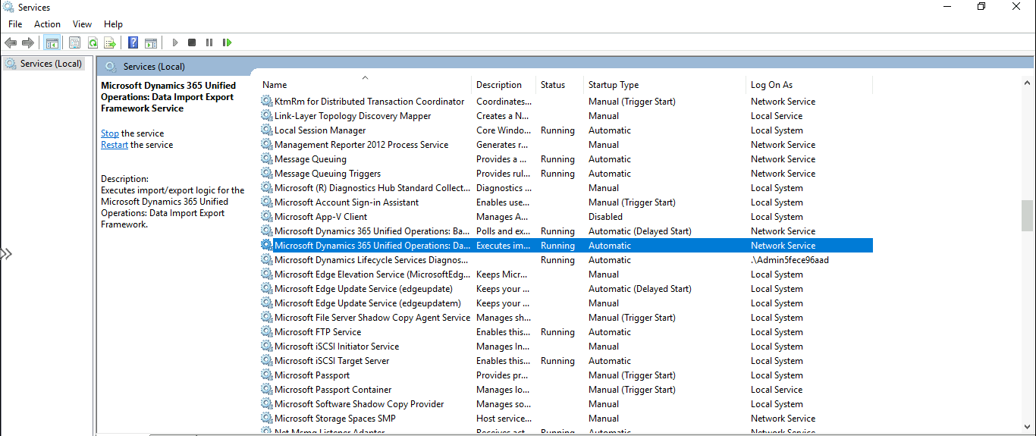Click the toolbar Forward arrow
Viewport: 1036px width, 436px height.
pyautogui.click(x=28, y=42)
